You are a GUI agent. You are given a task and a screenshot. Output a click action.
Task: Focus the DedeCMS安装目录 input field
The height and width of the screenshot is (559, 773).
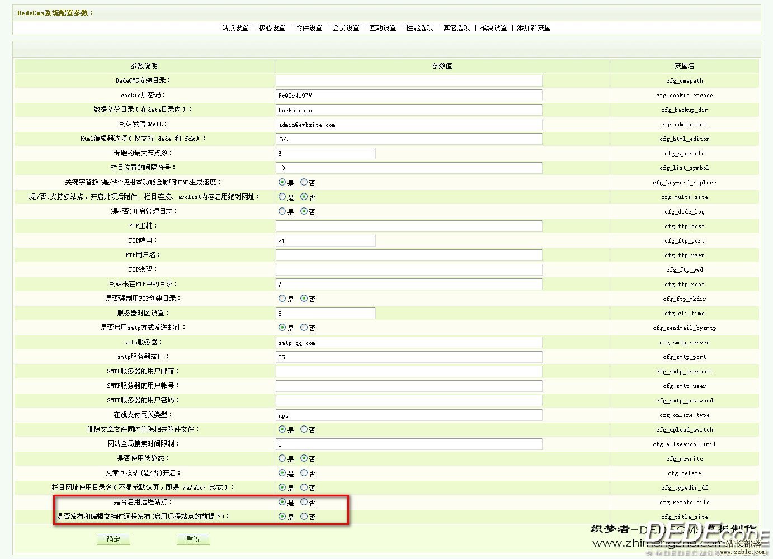(x=409, y=80)
